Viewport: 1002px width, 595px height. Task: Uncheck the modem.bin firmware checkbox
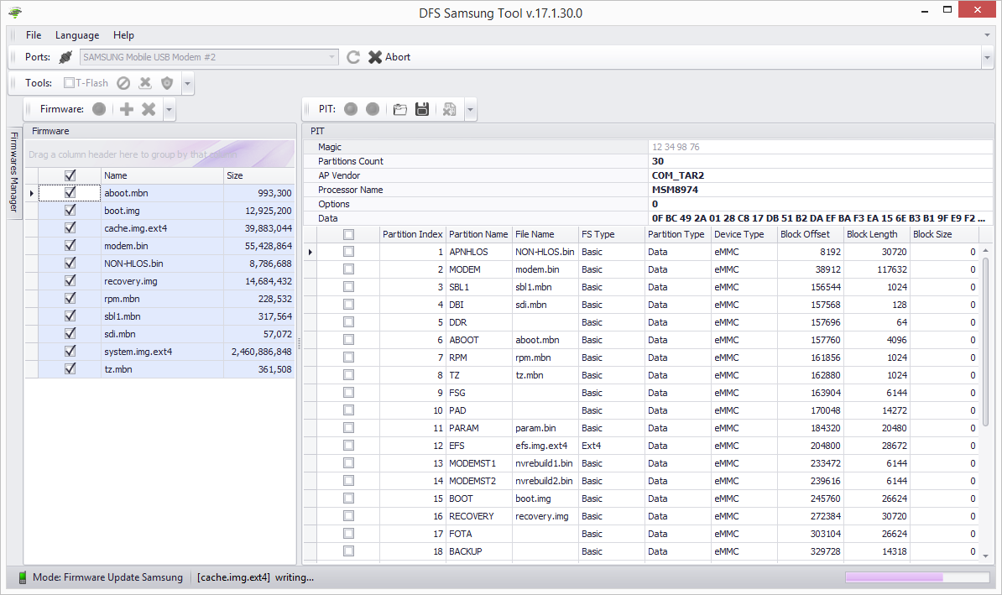pyautogui.click(x=70, y=245)
